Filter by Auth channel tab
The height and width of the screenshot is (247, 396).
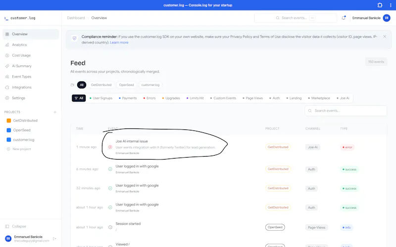coord(274,98)
